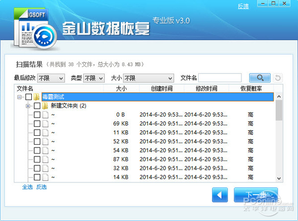This screenshot has width=298, height=221.
Task: Click the 87 KB size cell
Action: [121, 159]
